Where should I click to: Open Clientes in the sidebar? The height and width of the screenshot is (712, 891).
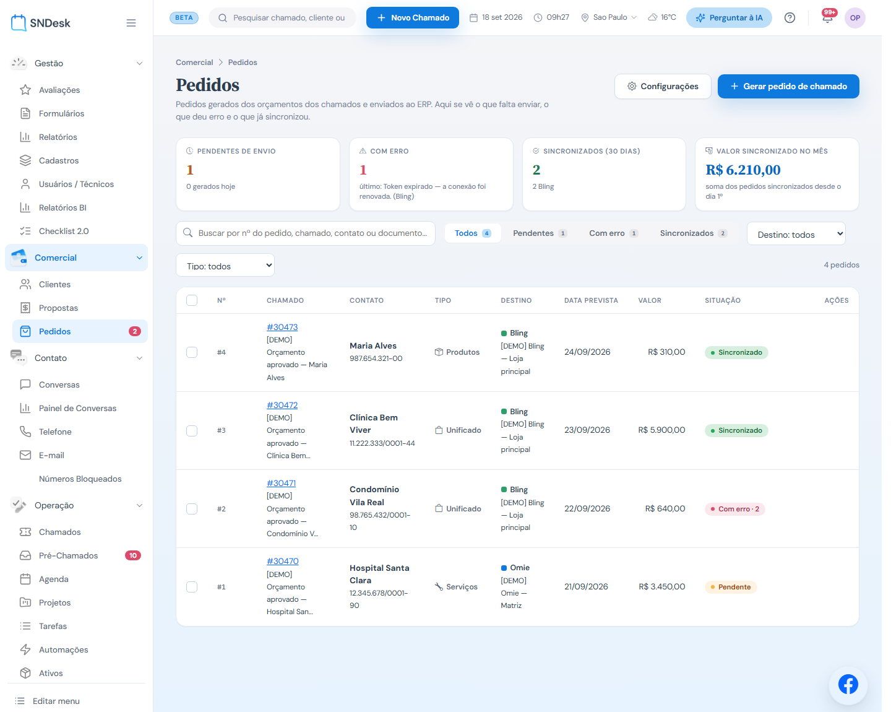(54, 284)
